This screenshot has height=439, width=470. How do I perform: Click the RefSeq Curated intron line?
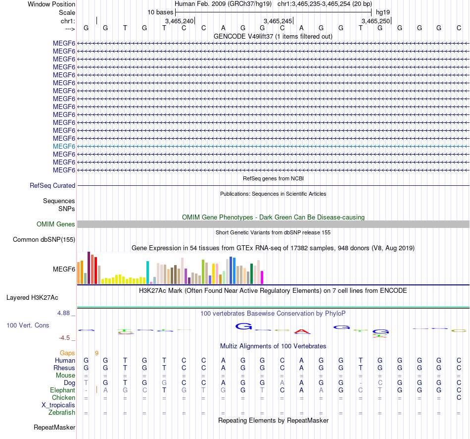click(x=273, y=186)
